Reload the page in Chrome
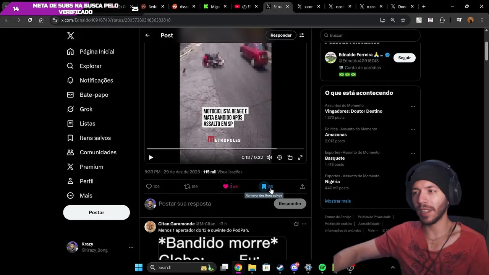Image resolution: width=489 pixels, height=275 pixels. tap(30, 20)
